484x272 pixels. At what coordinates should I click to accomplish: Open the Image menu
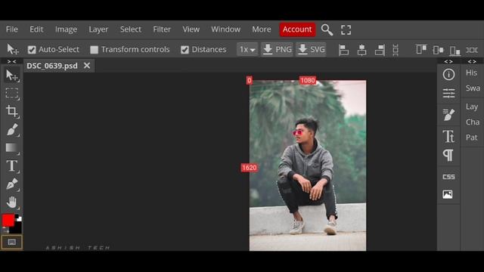pos(66,29)
